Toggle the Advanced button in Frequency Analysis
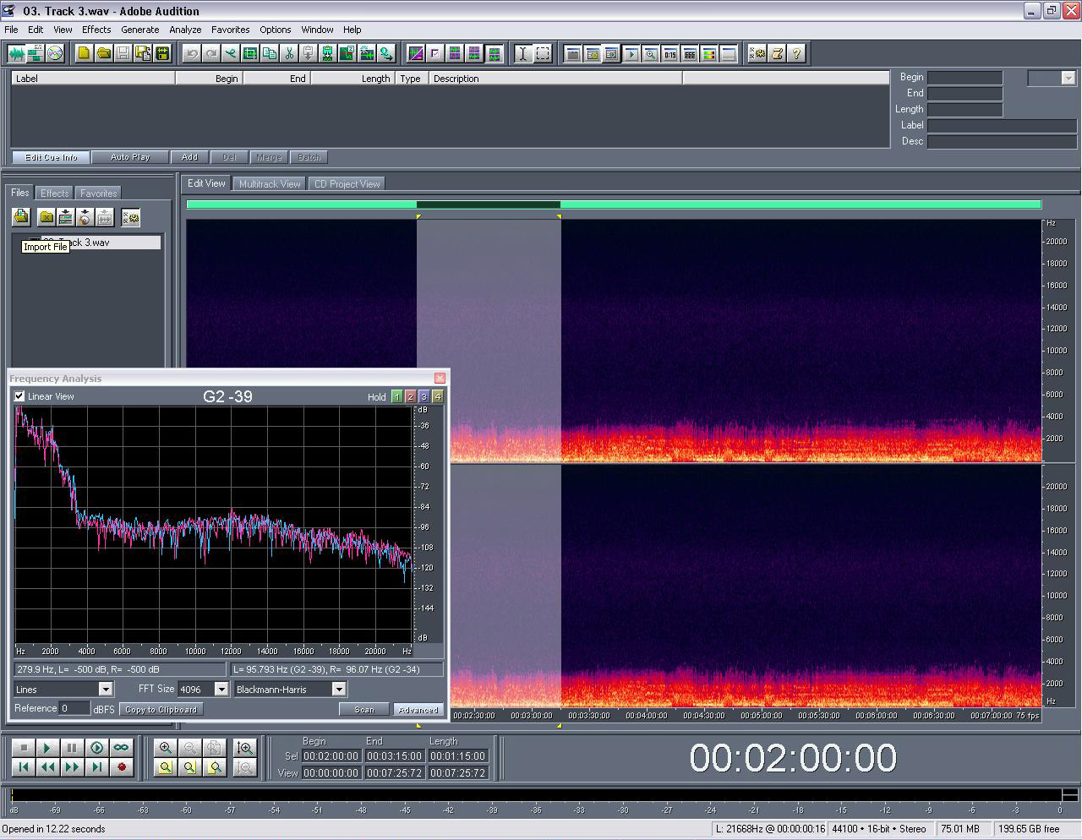Viewport: 1082px width, 840px height. click(x=418, y=710)
